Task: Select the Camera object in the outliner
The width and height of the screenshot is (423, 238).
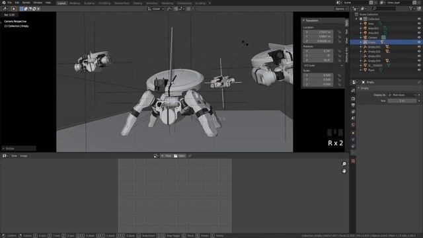Action: [373, 38]
